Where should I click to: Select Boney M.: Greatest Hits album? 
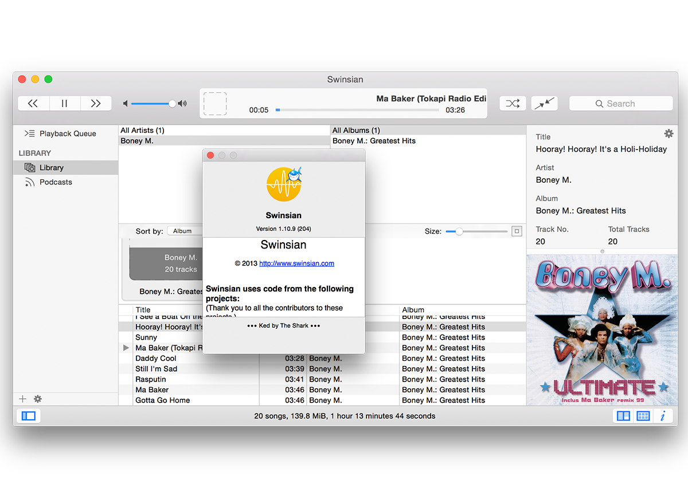coord(429,141)
